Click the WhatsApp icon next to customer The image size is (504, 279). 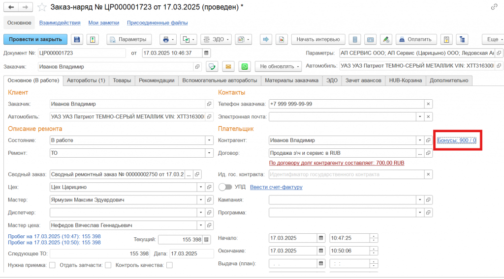point(245,66)
